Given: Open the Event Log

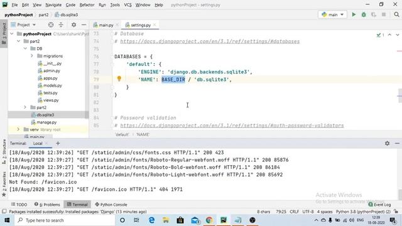Looking at the screenshot, I should point(379,205).
